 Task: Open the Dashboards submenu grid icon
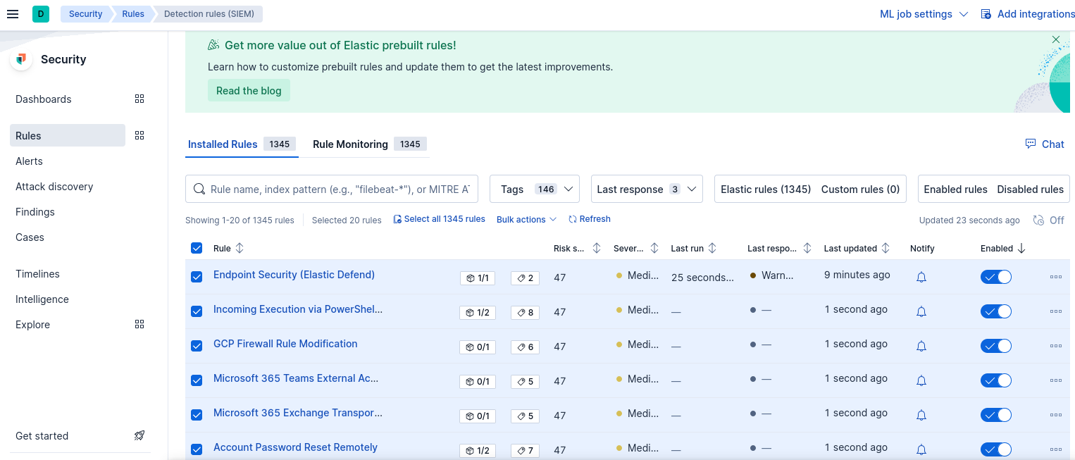[139, 99]
